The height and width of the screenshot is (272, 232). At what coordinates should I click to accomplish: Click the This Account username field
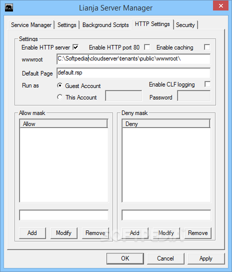[x=123, y=95]
